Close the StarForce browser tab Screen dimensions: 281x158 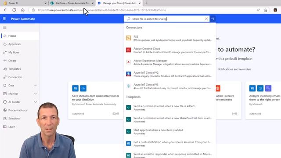tap(93, 3)
